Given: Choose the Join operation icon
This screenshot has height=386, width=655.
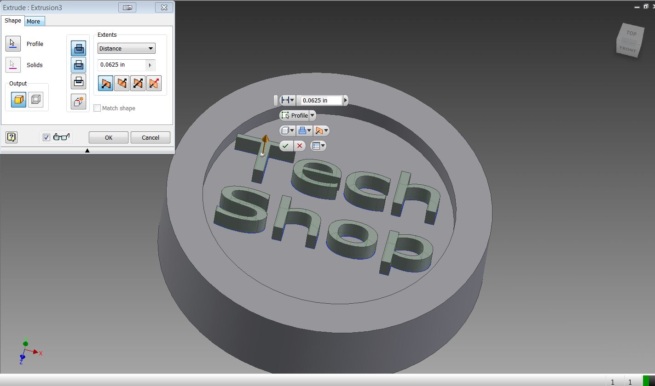Looking at the screenshot, I should pyautogui.click(x=79, y=48).
